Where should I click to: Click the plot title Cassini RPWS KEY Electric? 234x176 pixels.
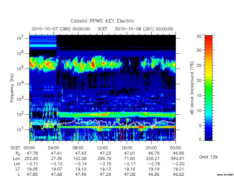click(102, 21)
